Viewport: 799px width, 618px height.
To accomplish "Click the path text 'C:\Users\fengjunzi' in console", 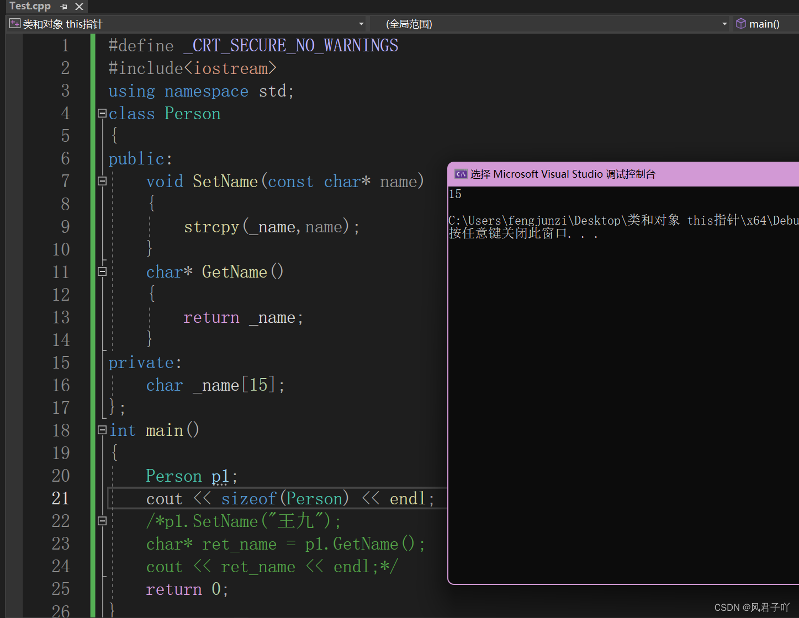I will click(507, 221).
